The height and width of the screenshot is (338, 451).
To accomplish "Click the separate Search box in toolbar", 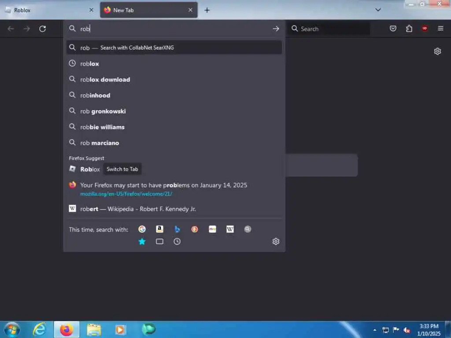I will coord(329,29).
